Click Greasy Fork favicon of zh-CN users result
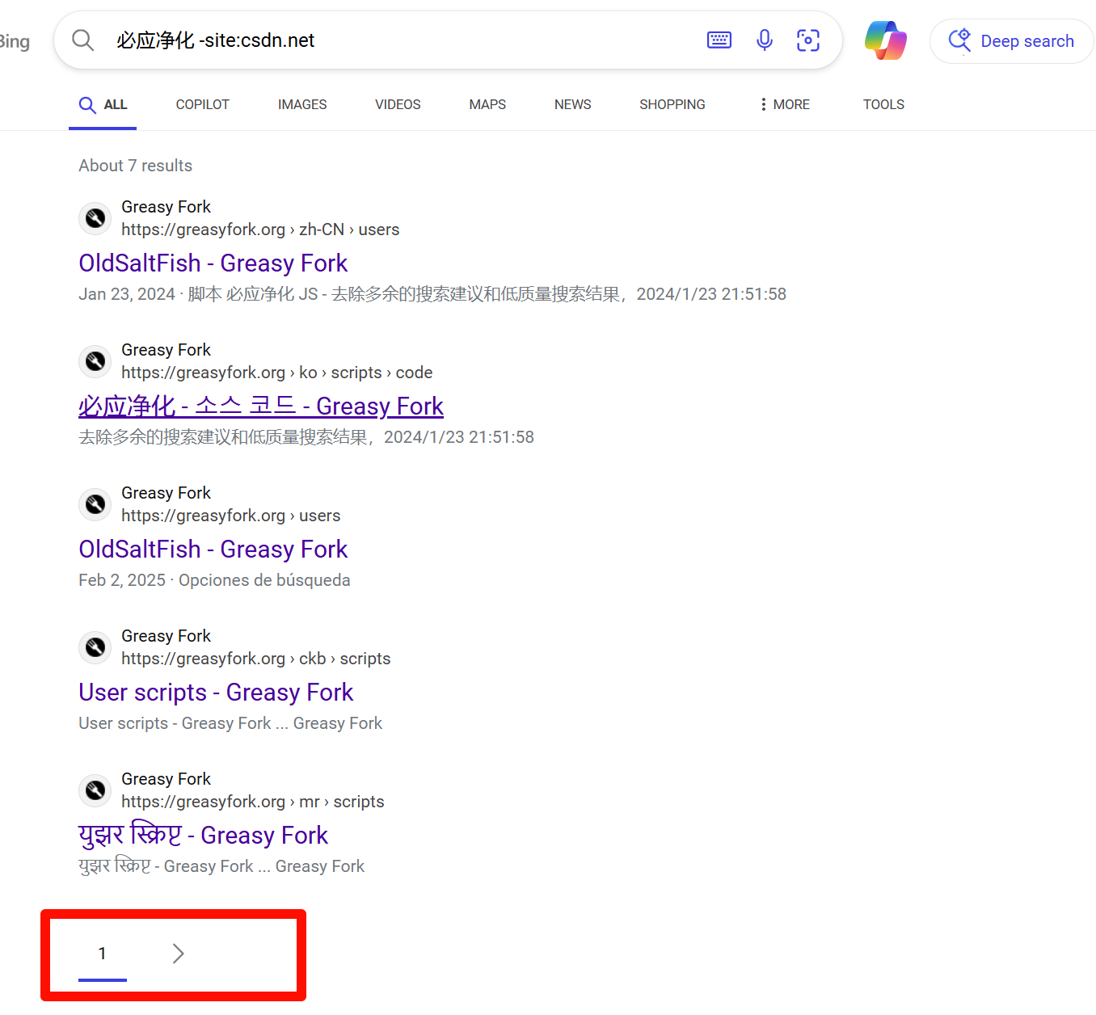The image size is (1096, 1015). pos(95,218)
